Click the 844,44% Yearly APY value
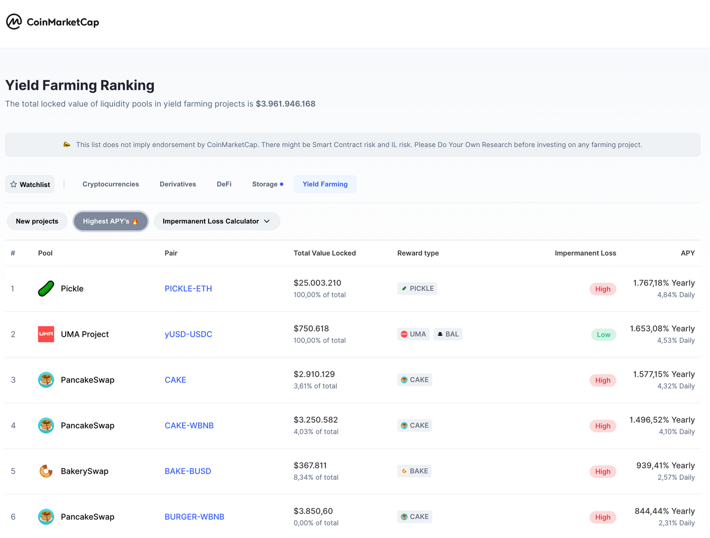The height and width of the screenshot is (538, 710). 665,511
